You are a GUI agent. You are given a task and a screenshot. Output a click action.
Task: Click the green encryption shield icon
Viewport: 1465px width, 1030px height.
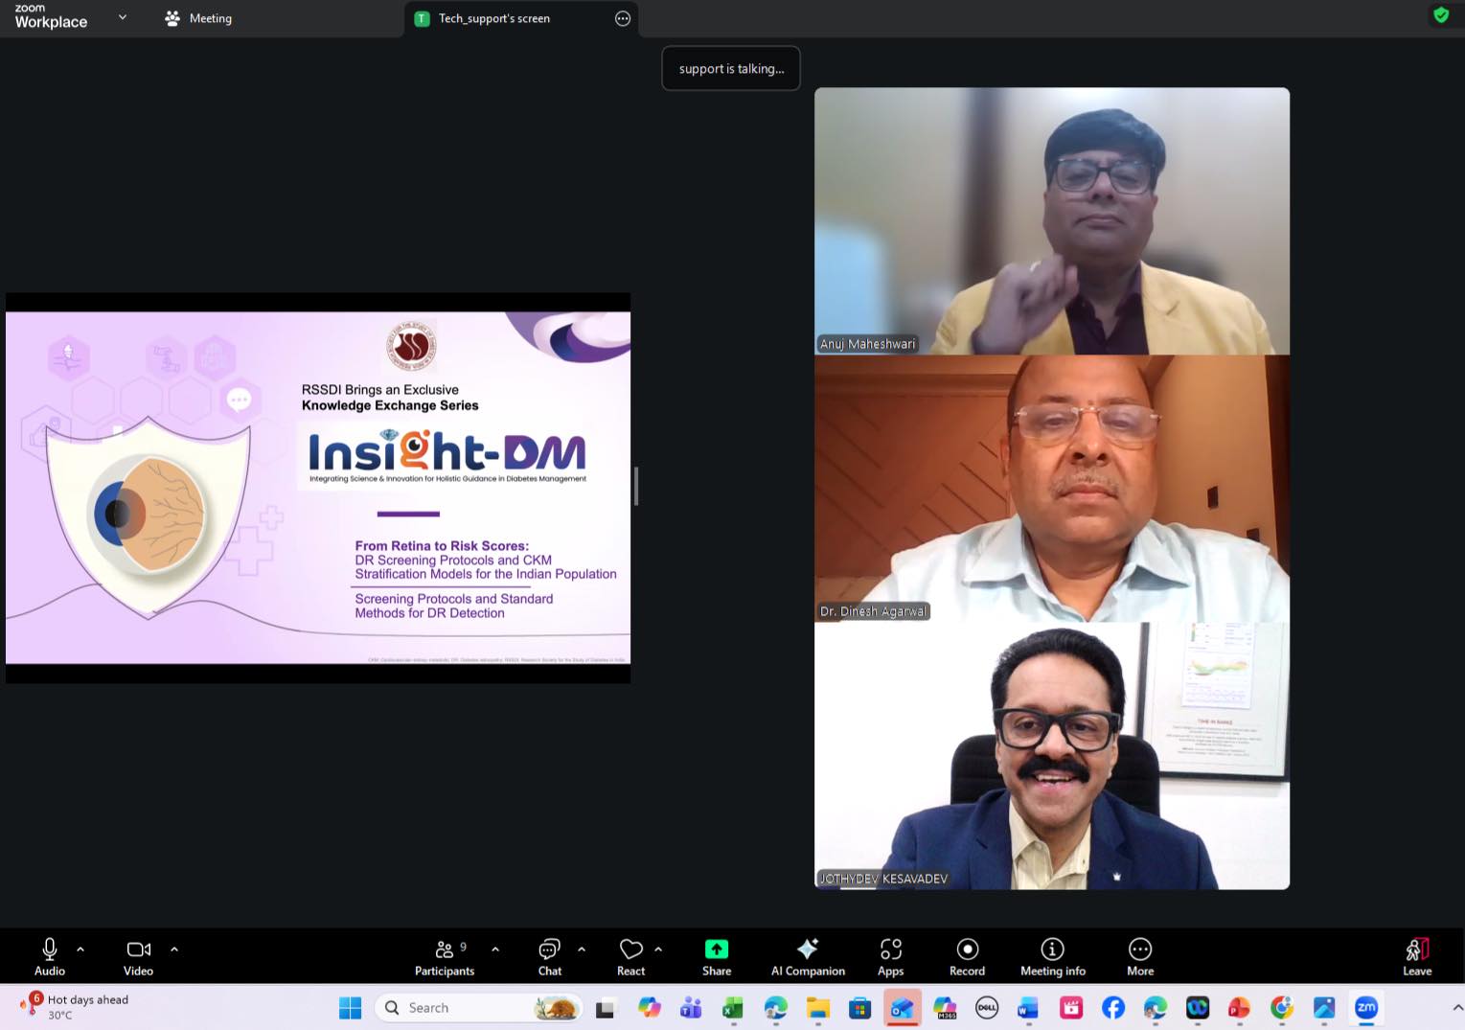point(1440,15)
